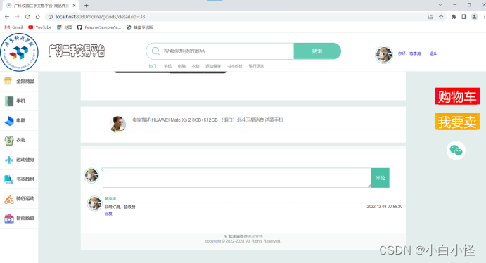This screenshot has width=486, height=263.
Task: Open the computer (电脑) category icon
Action: point(9,120)
